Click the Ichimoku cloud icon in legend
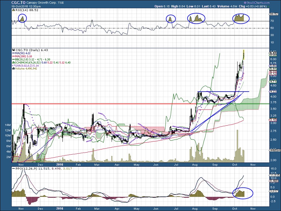The image size is (281, 211). click(14, 63)
